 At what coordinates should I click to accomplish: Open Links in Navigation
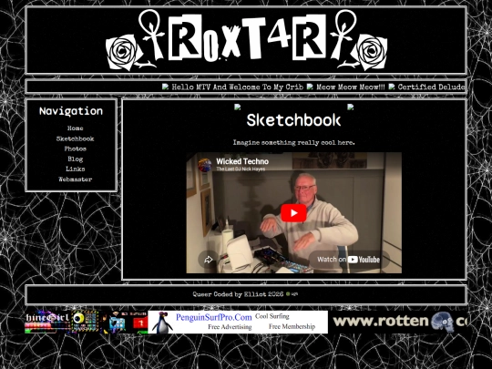click(76, 169)
